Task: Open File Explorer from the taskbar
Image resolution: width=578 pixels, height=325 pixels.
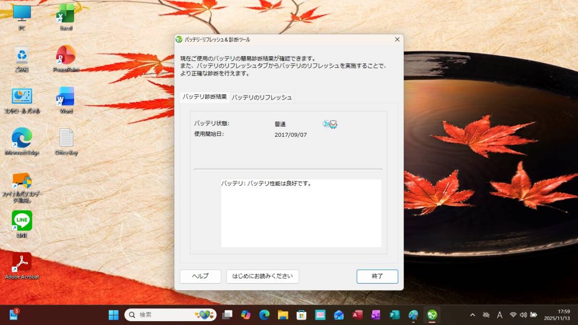Action: [283, 315]
